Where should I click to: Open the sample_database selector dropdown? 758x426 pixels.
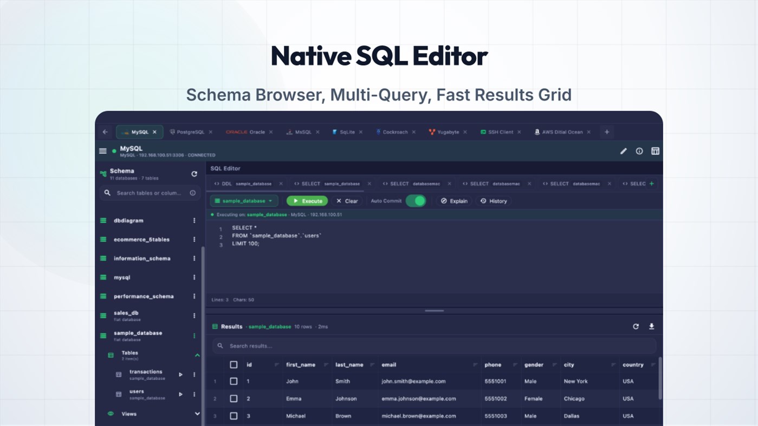click(244, 201)
